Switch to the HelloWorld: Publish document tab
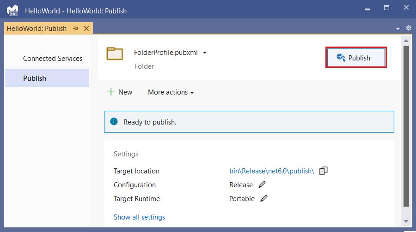The image size is (416, 232). tap(37, 28)
